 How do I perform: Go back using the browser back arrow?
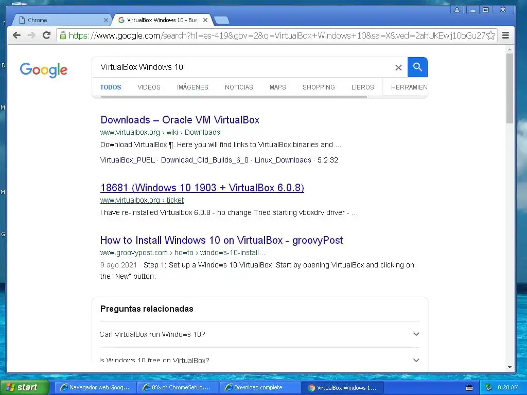(x=16, y=35)
